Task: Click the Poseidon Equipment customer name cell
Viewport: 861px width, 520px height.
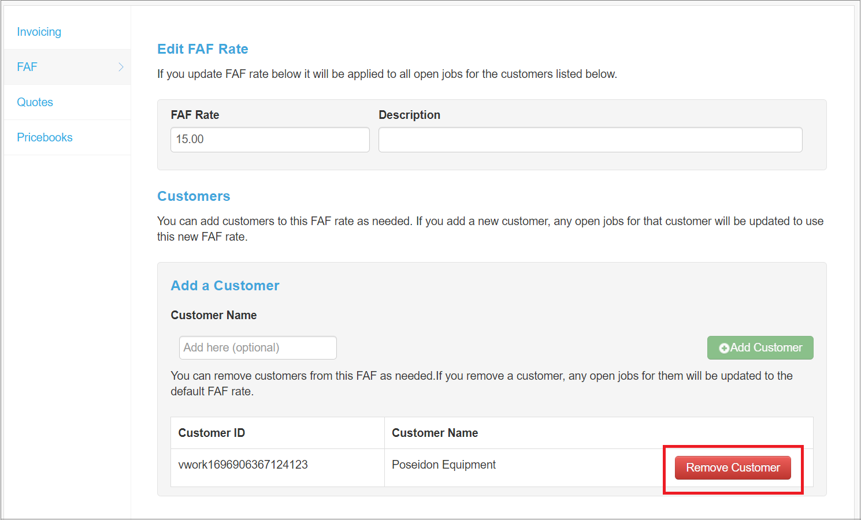Action: pos(443,465)
